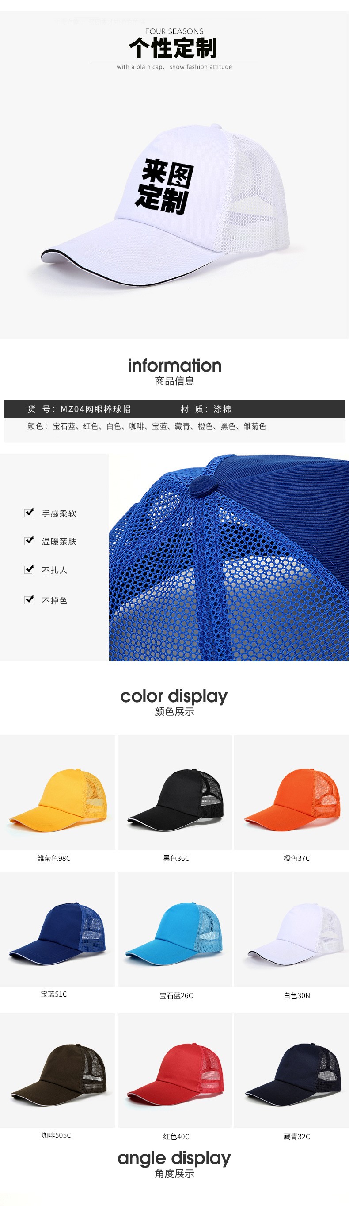The height and width of the screenshot is (1206, 349).
Task: Select the brown 咖啡505C cap
Action: [x=57, y=1071]
